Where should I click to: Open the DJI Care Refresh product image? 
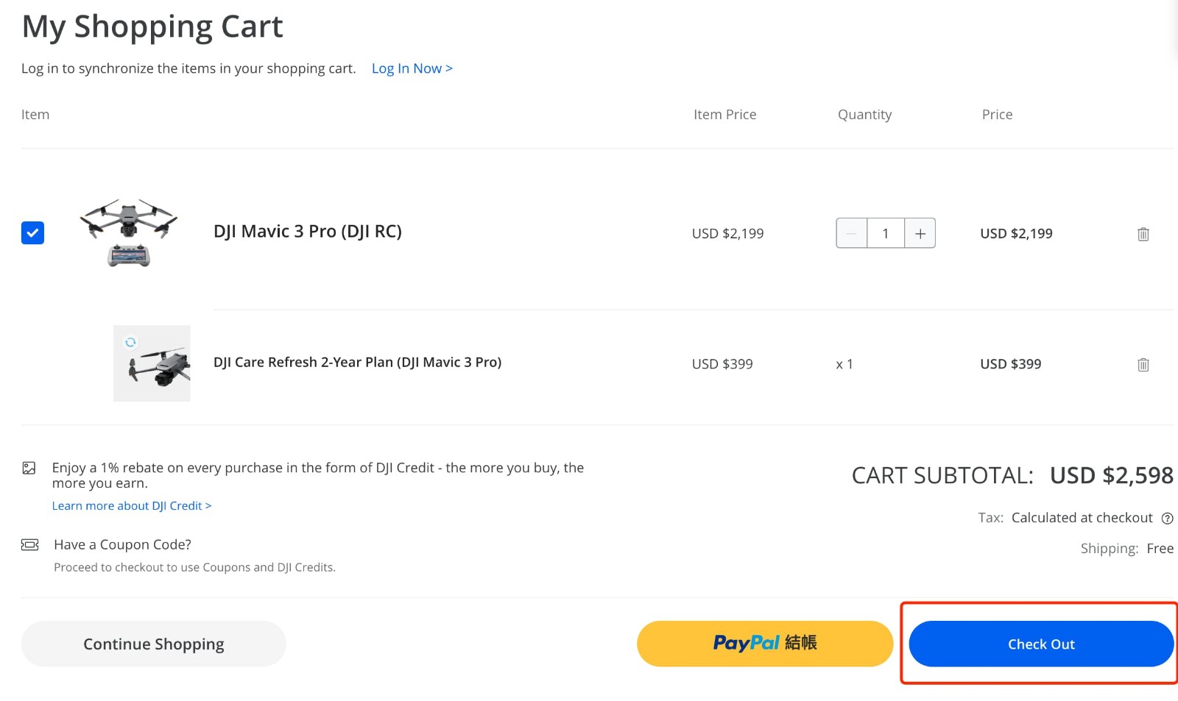point(152,363)
